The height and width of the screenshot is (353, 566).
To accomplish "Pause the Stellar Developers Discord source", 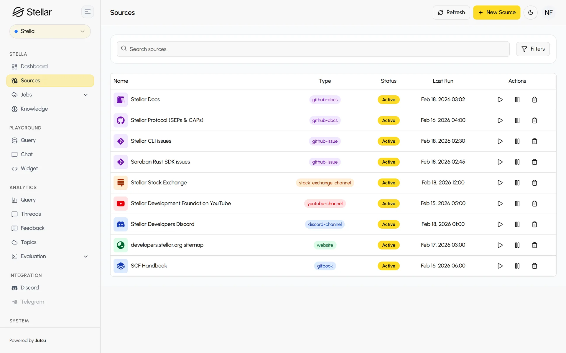I will pyautogui.click(x=517, y=224).
